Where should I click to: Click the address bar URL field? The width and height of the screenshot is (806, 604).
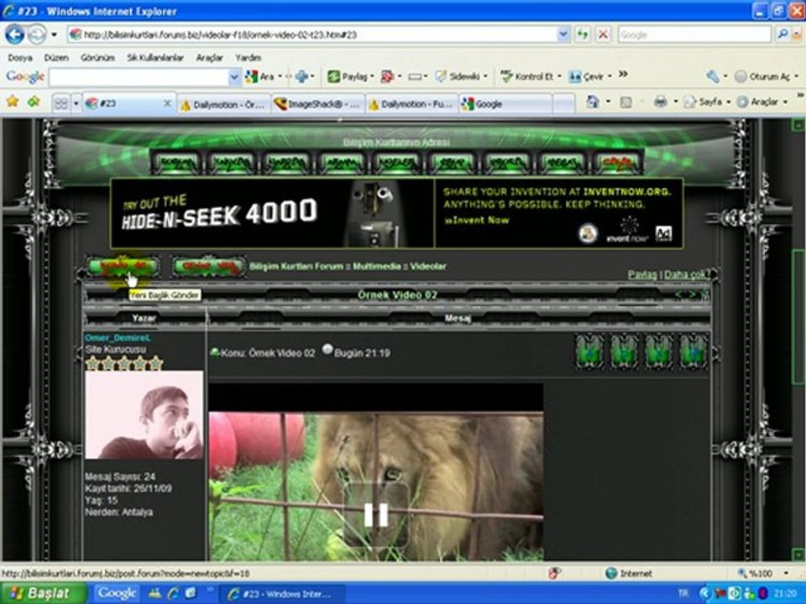(312, 35)
